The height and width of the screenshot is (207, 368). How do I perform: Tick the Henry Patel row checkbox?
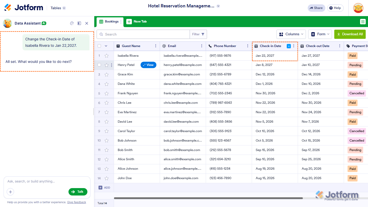(x=99, y=65)
